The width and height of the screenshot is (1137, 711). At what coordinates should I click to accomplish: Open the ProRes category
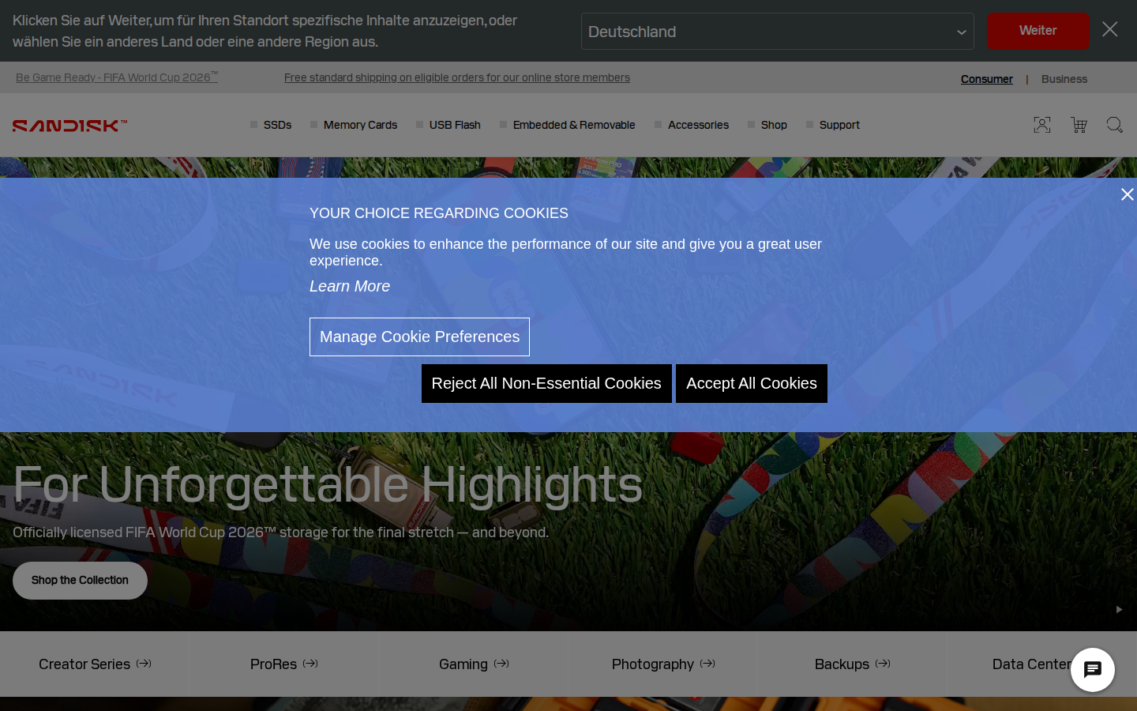(284, 664)
